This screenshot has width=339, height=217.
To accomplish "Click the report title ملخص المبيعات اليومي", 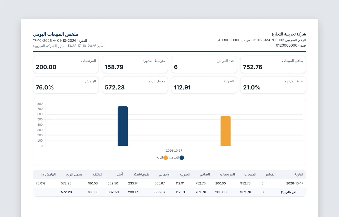I will pyautogui.click(x=56, y=34).
